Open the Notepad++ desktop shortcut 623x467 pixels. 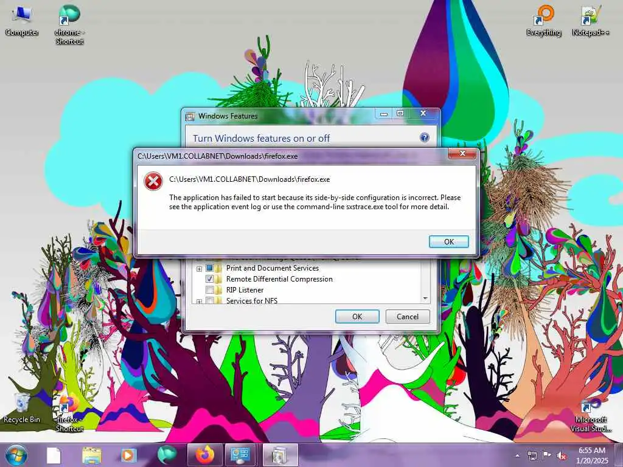591,21
